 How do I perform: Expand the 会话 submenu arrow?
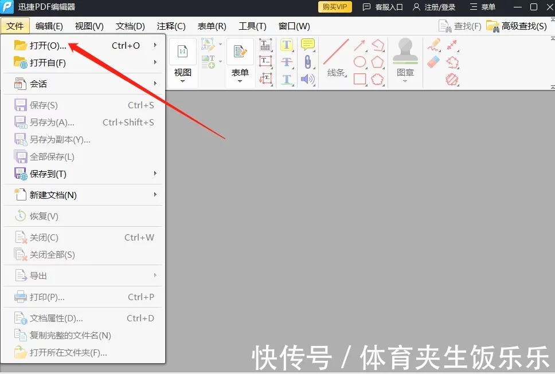click(x=155, y=84)
